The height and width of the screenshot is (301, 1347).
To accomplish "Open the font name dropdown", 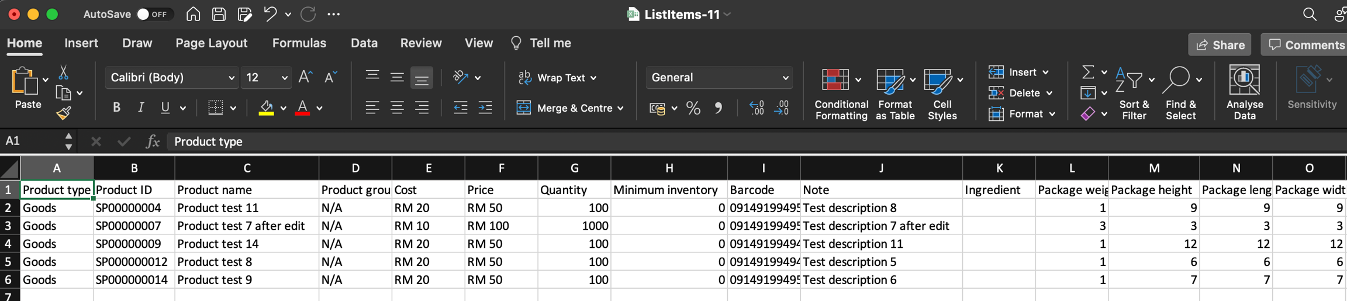I will click(231, 78).
